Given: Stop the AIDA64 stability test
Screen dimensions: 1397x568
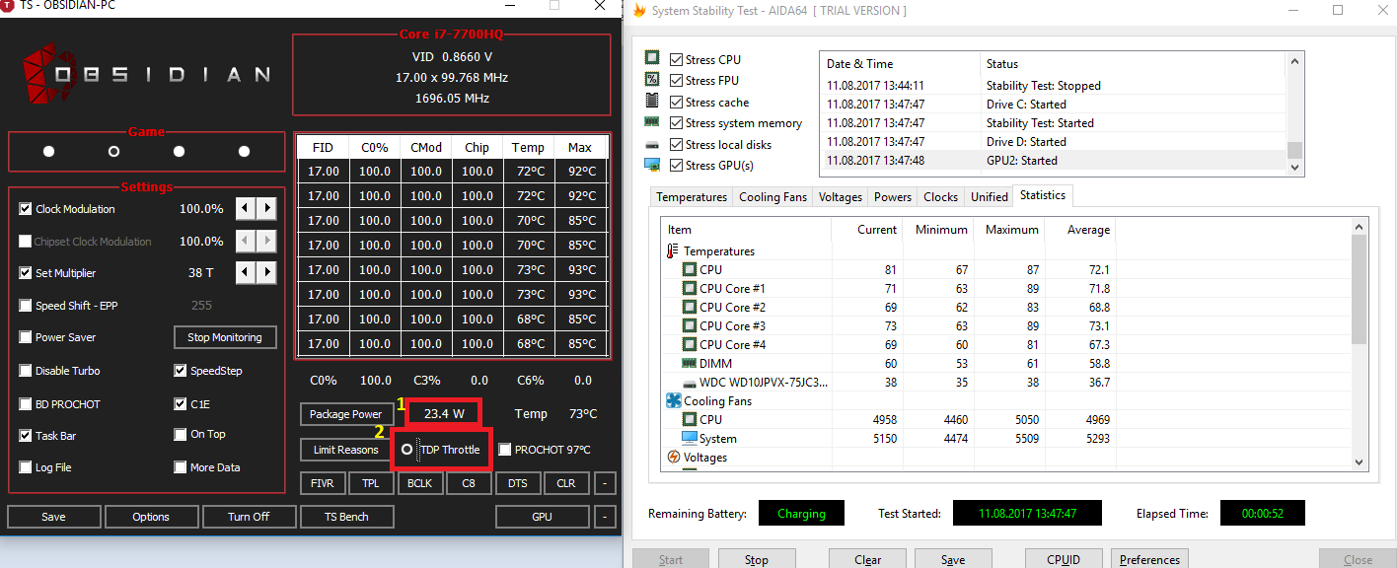Looking at the screenshot, I should pyautogui.click(x=757, y=559).
